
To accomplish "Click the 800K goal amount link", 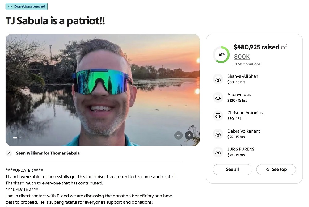I will point(242,57).
